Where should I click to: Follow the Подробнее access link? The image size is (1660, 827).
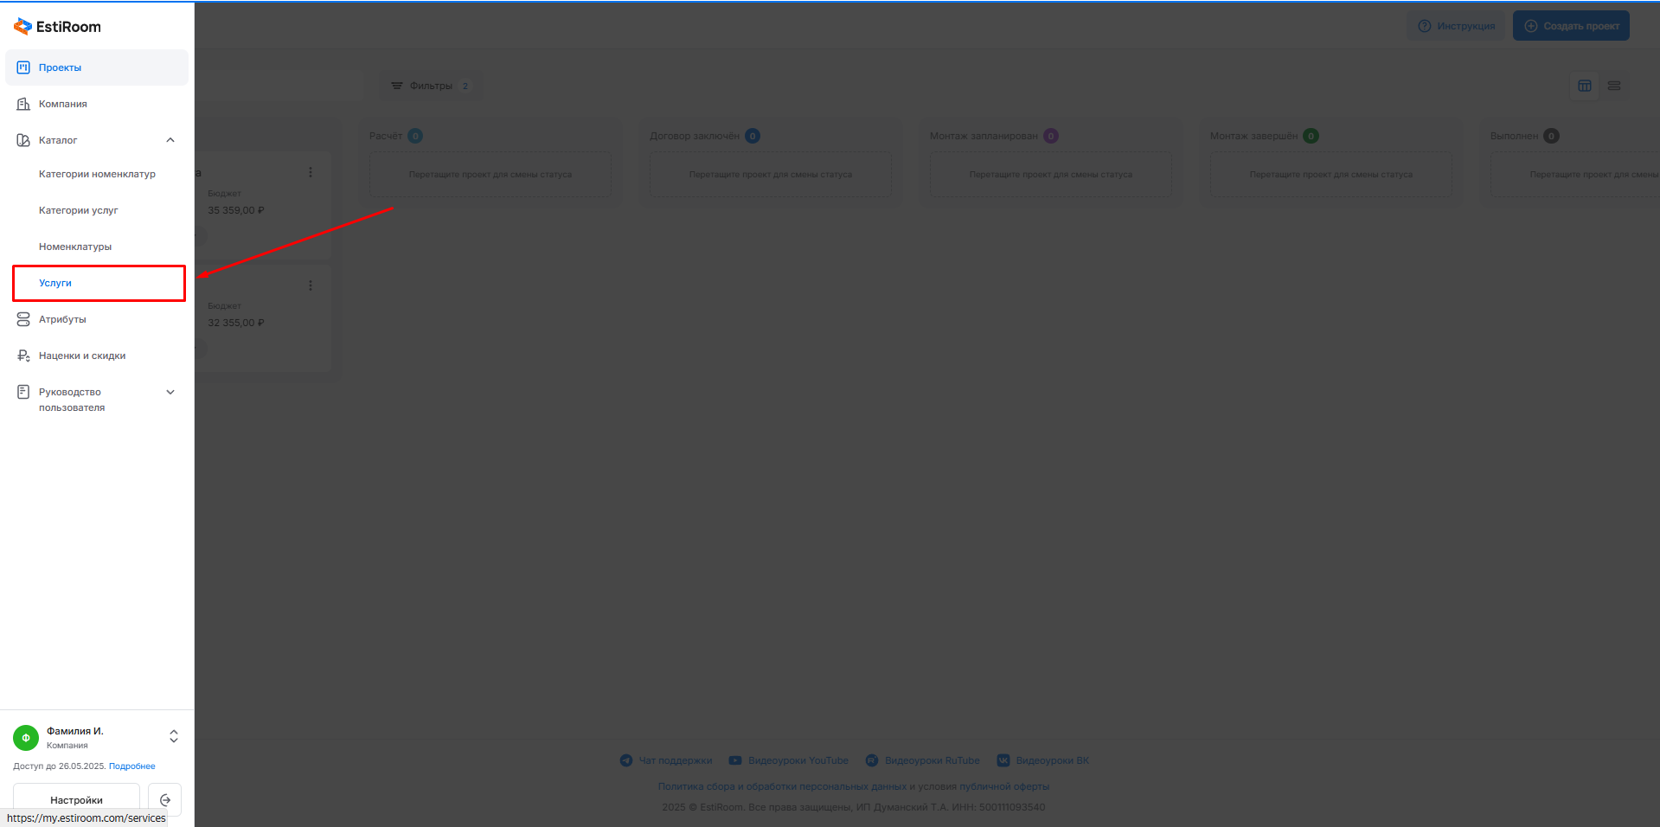pos(131,766)
